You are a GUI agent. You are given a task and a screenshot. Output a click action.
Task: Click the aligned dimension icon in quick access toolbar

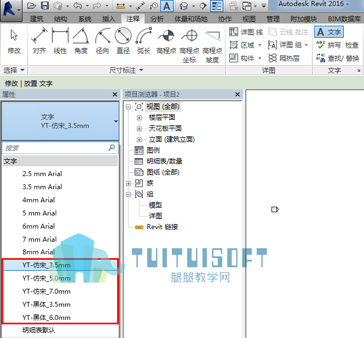(141, 6)
